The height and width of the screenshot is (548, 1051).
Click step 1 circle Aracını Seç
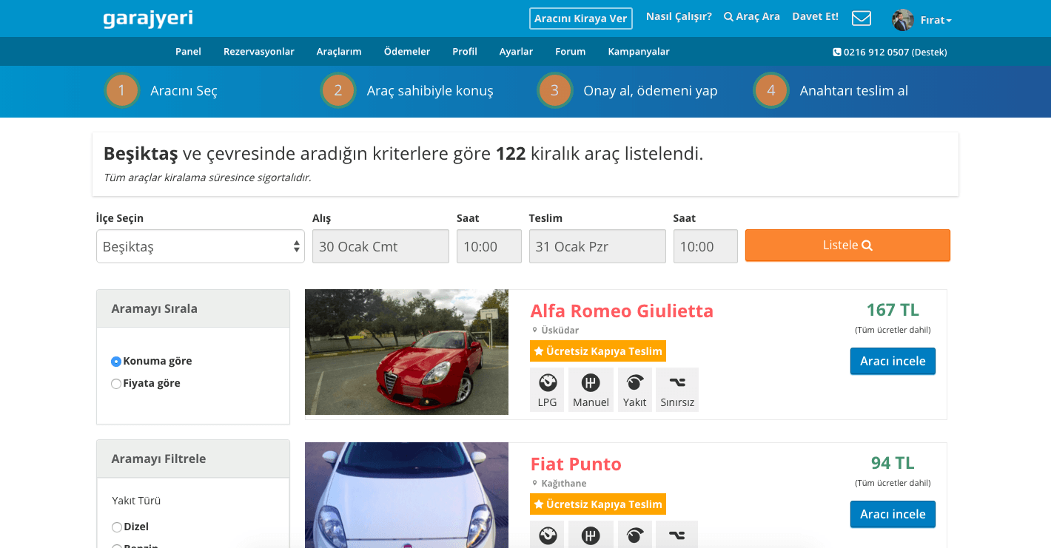122,91
